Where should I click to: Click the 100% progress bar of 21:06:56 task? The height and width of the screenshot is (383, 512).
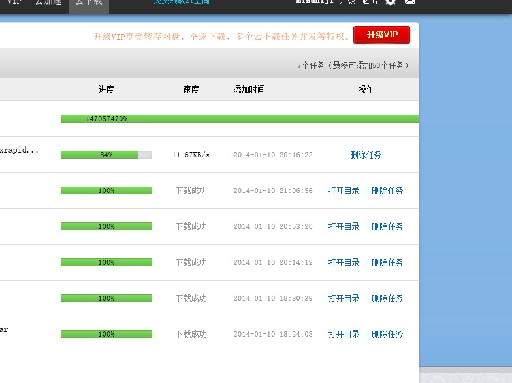(x=106, y=191)
